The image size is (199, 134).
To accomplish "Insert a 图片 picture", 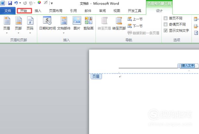I will tap(77, 23).
